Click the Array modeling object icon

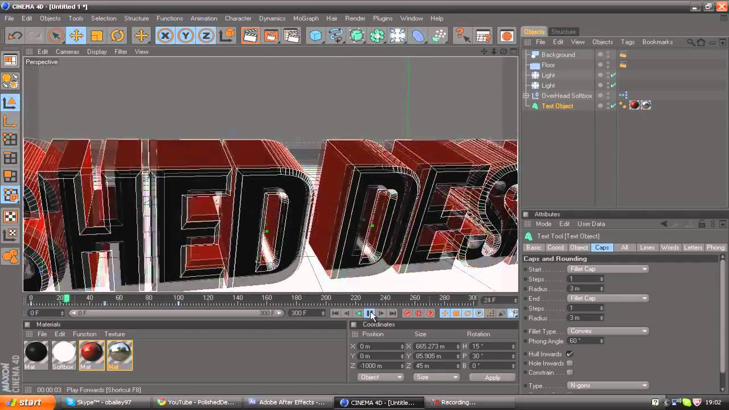pyautogui.click(x=377, y=36)
